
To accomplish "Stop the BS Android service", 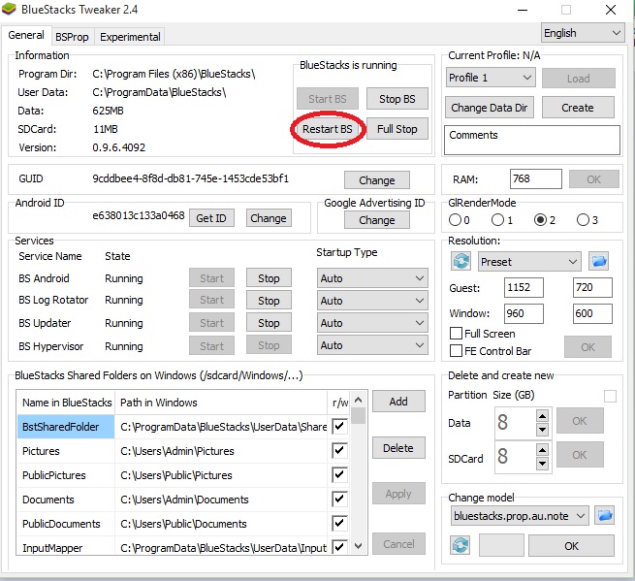I will pyautogui.click(x=269, y=278).
